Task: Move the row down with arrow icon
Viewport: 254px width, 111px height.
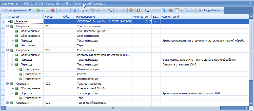Action: click(x=110, y=10)
